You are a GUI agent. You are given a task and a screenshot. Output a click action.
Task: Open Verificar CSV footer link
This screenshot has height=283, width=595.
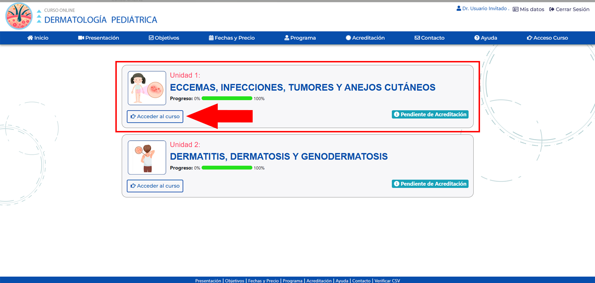[387, 280]
